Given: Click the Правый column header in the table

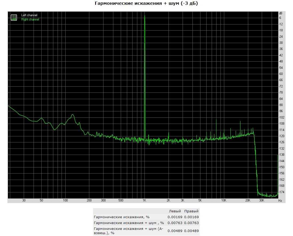Looking at the screenshot, I should [x=191, y=211].
